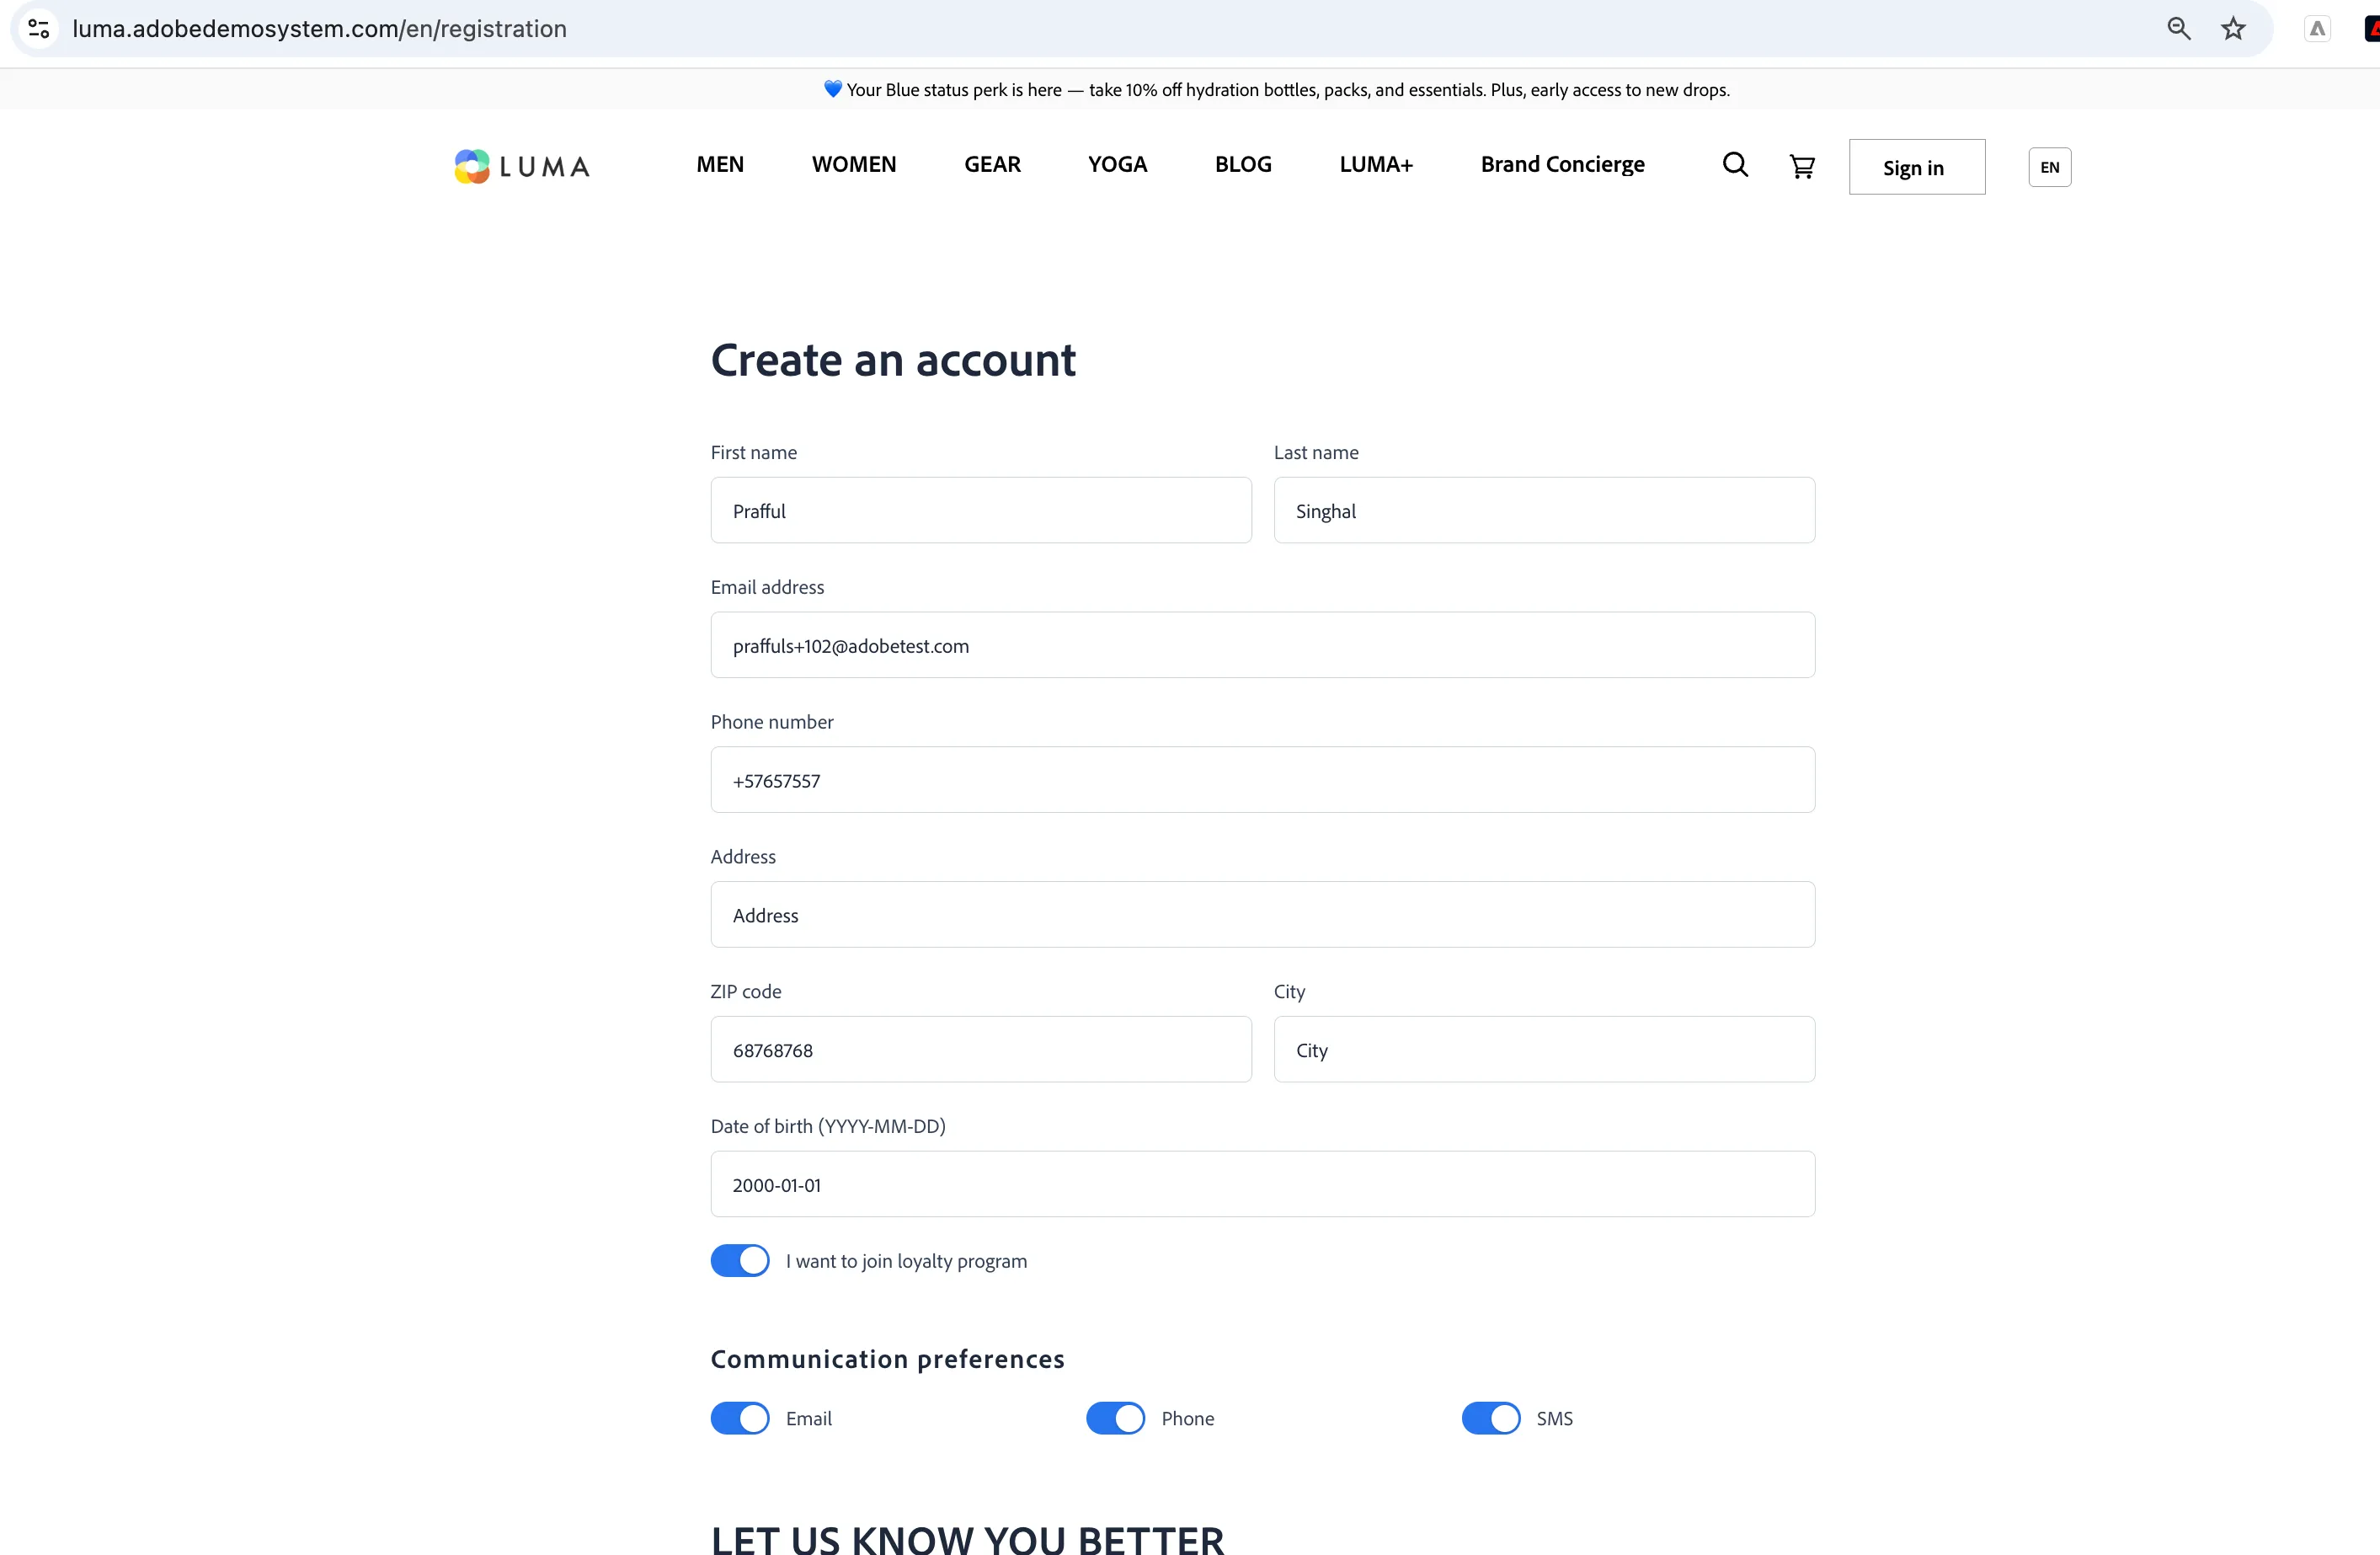This screenshot has height=1555, width=2380.
Task: Open the WOMEN menu
Action: click(x=854, y=164)
